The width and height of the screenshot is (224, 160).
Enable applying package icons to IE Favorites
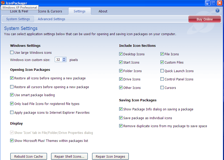click(12, 112)
